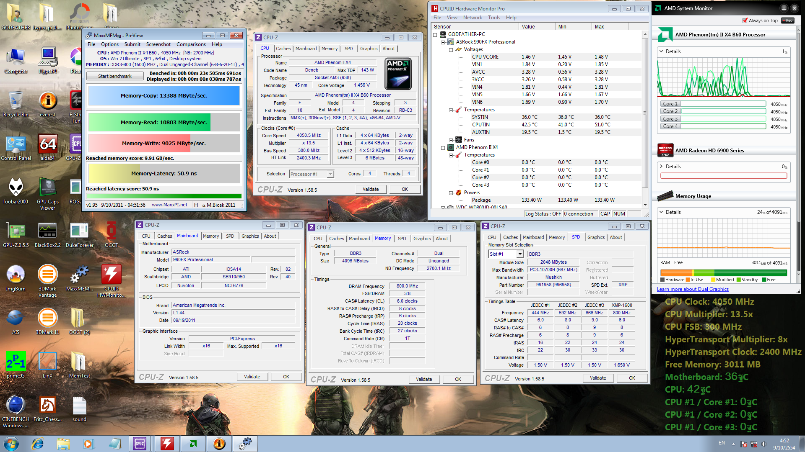Switch to Caches tab in top CPU-Z

pyautogui.click(x=283, y=49)
